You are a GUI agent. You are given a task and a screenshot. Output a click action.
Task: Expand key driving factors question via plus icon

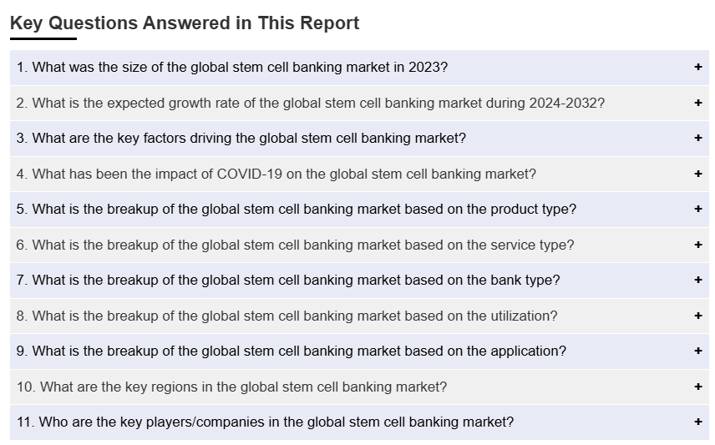click(x=698, y=138)
